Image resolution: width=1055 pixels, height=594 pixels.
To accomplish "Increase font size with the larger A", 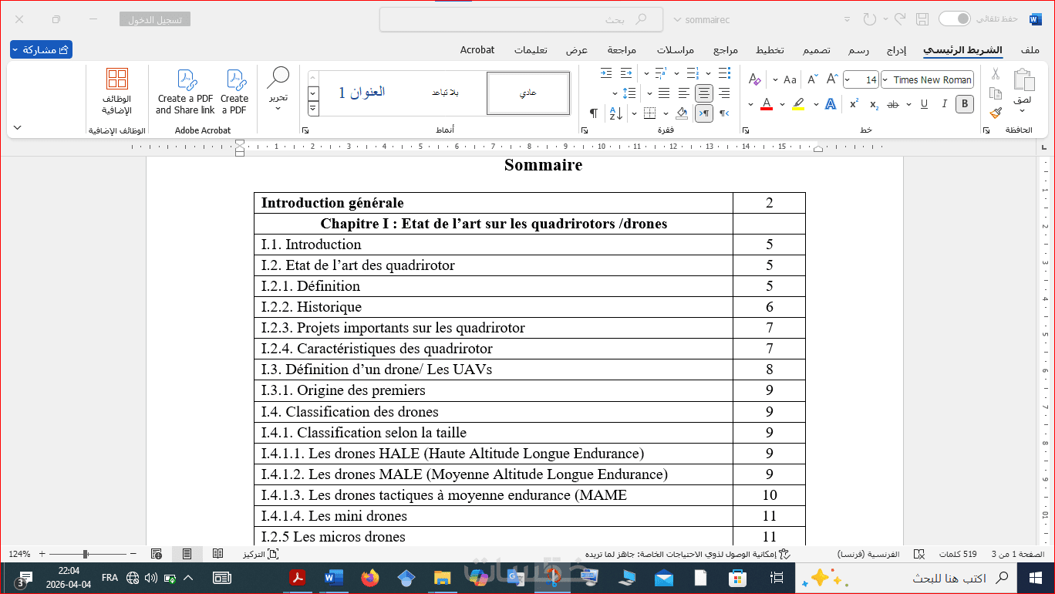I will [832, 79].
